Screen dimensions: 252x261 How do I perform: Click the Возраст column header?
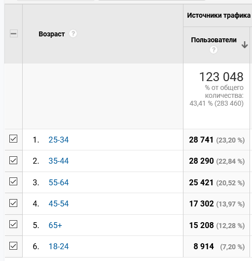(x=52, y=34)
